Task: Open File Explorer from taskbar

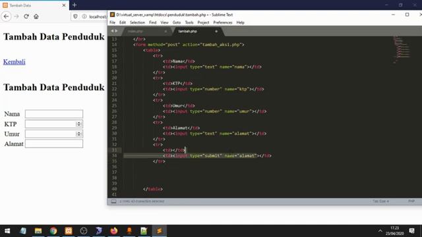Action: [x=38, y=231]
